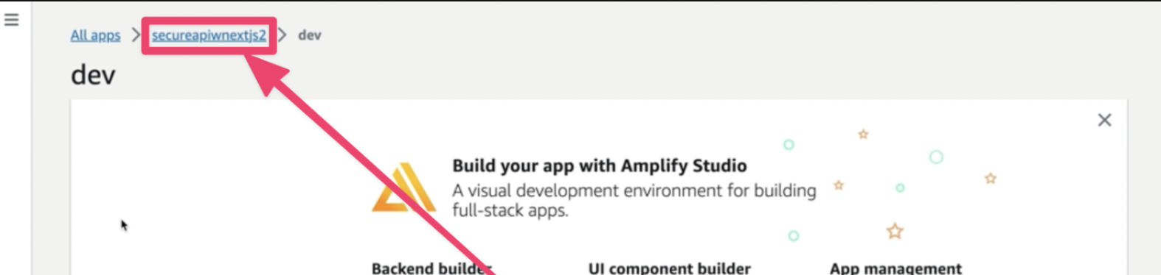Click the largest green circle decoration

[x=936, y=157]
